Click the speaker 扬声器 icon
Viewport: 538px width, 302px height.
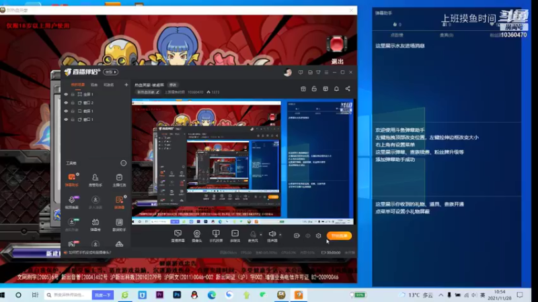pyautogui.click(x=272, y=236)
